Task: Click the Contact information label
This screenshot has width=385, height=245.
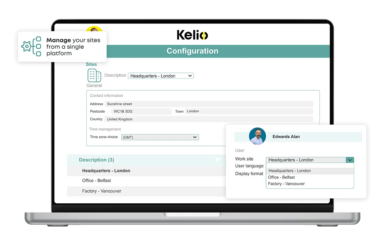Action: click(x=106, y=96)
